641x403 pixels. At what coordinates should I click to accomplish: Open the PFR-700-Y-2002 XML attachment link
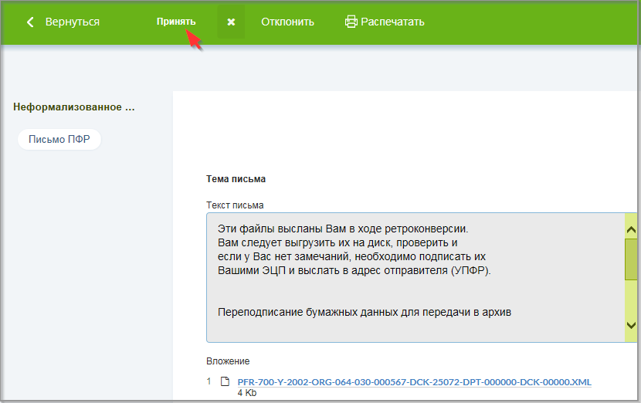click(414, 382)
